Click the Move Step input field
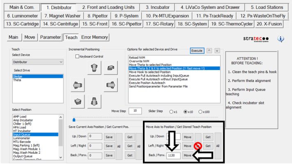Image resolution: width=292 pixels, height=164 pixels. 135,111
